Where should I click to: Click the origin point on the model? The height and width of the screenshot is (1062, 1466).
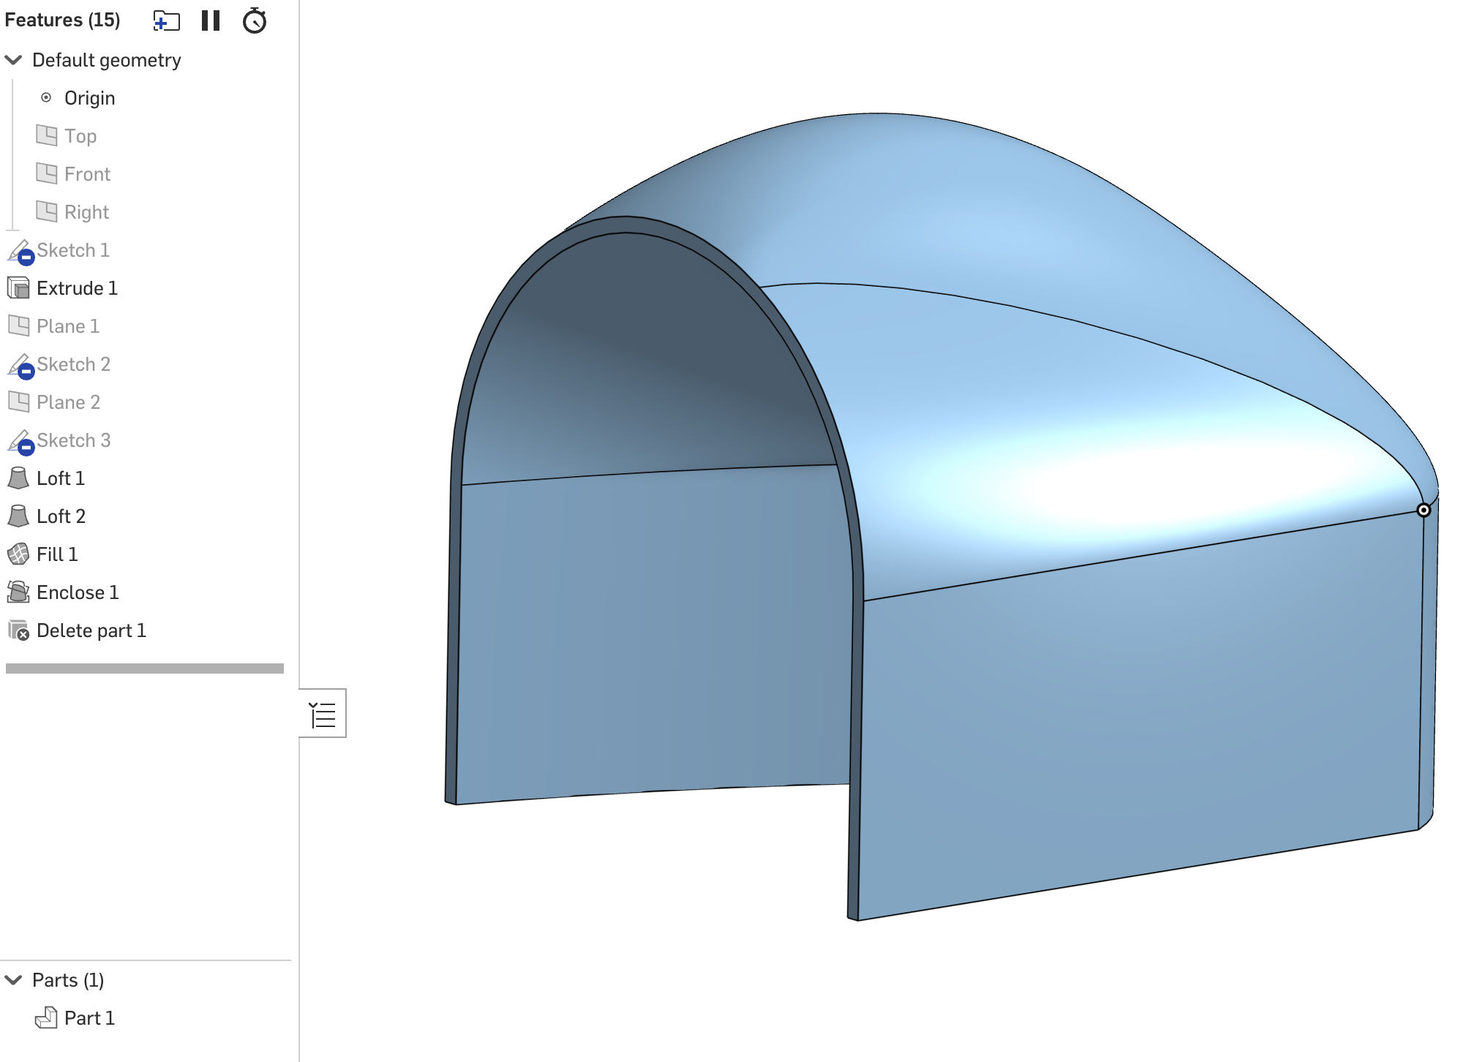click(x=1423, y=510)
